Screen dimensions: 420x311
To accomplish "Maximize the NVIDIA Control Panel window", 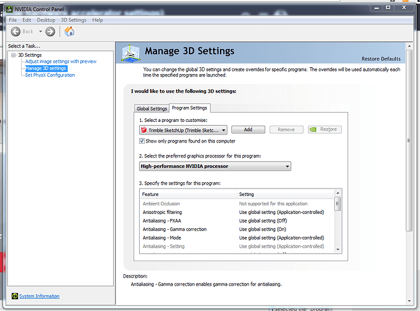I will (x=388, y=7).
